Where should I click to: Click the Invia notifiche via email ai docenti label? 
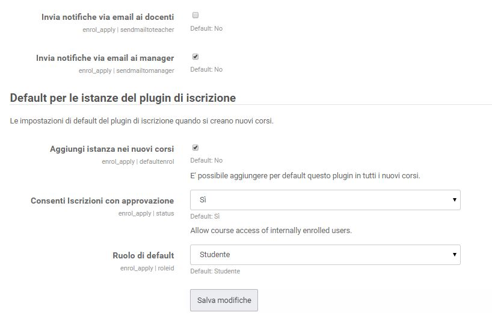pyautogui.click(x=108, y=17)
